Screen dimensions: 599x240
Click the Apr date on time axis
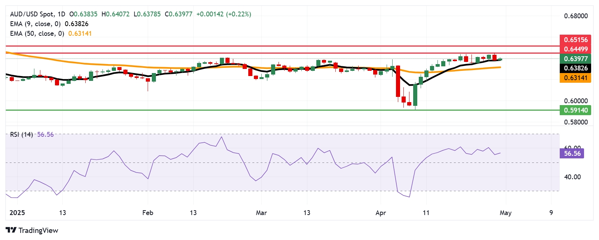click(381, 213)
